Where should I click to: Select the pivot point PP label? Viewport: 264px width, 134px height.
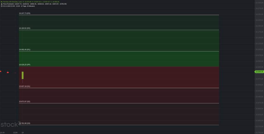coord(25,65)
